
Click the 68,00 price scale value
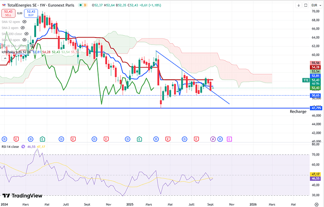[316, 20]
